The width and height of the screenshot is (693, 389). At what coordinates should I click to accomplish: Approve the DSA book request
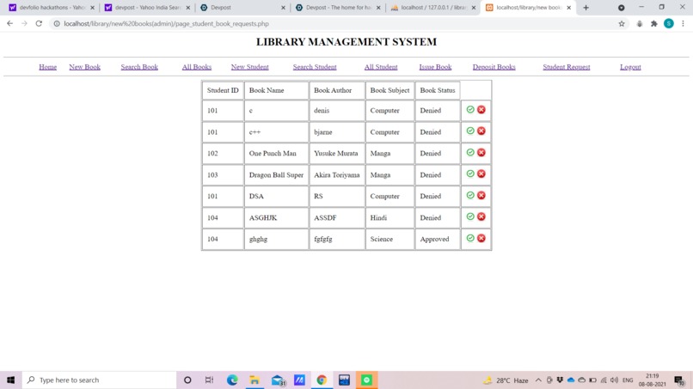click(470, 195)
